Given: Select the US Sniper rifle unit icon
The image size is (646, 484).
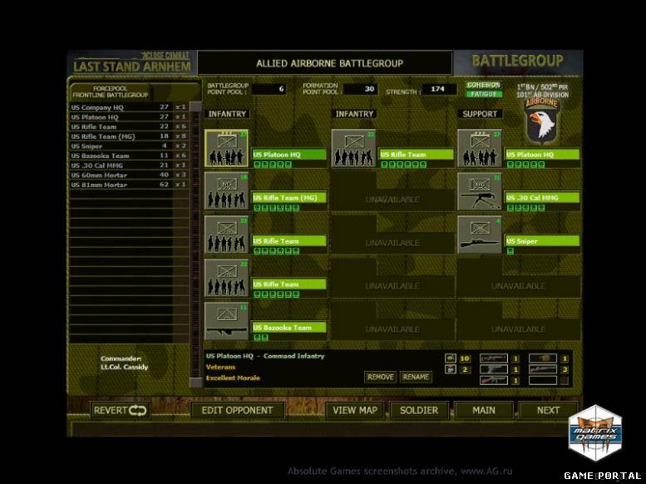Looking at the screenshot, I should (x=480, y=235).
